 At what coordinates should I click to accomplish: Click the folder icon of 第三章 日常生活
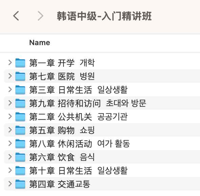click(20, 90)
